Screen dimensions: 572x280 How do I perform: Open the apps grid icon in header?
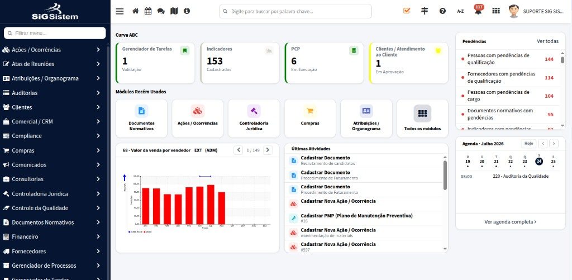tap(496, 11)
